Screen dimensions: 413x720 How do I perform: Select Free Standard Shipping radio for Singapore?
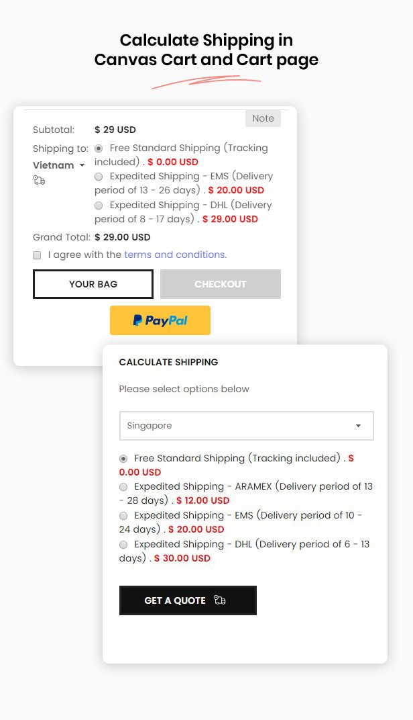click(123, 459)
